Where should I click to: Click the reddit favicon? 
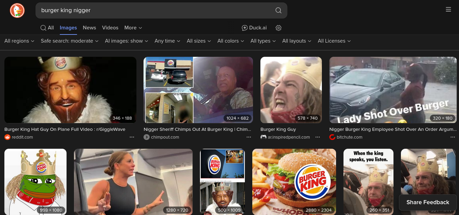[x=7, y=137]
